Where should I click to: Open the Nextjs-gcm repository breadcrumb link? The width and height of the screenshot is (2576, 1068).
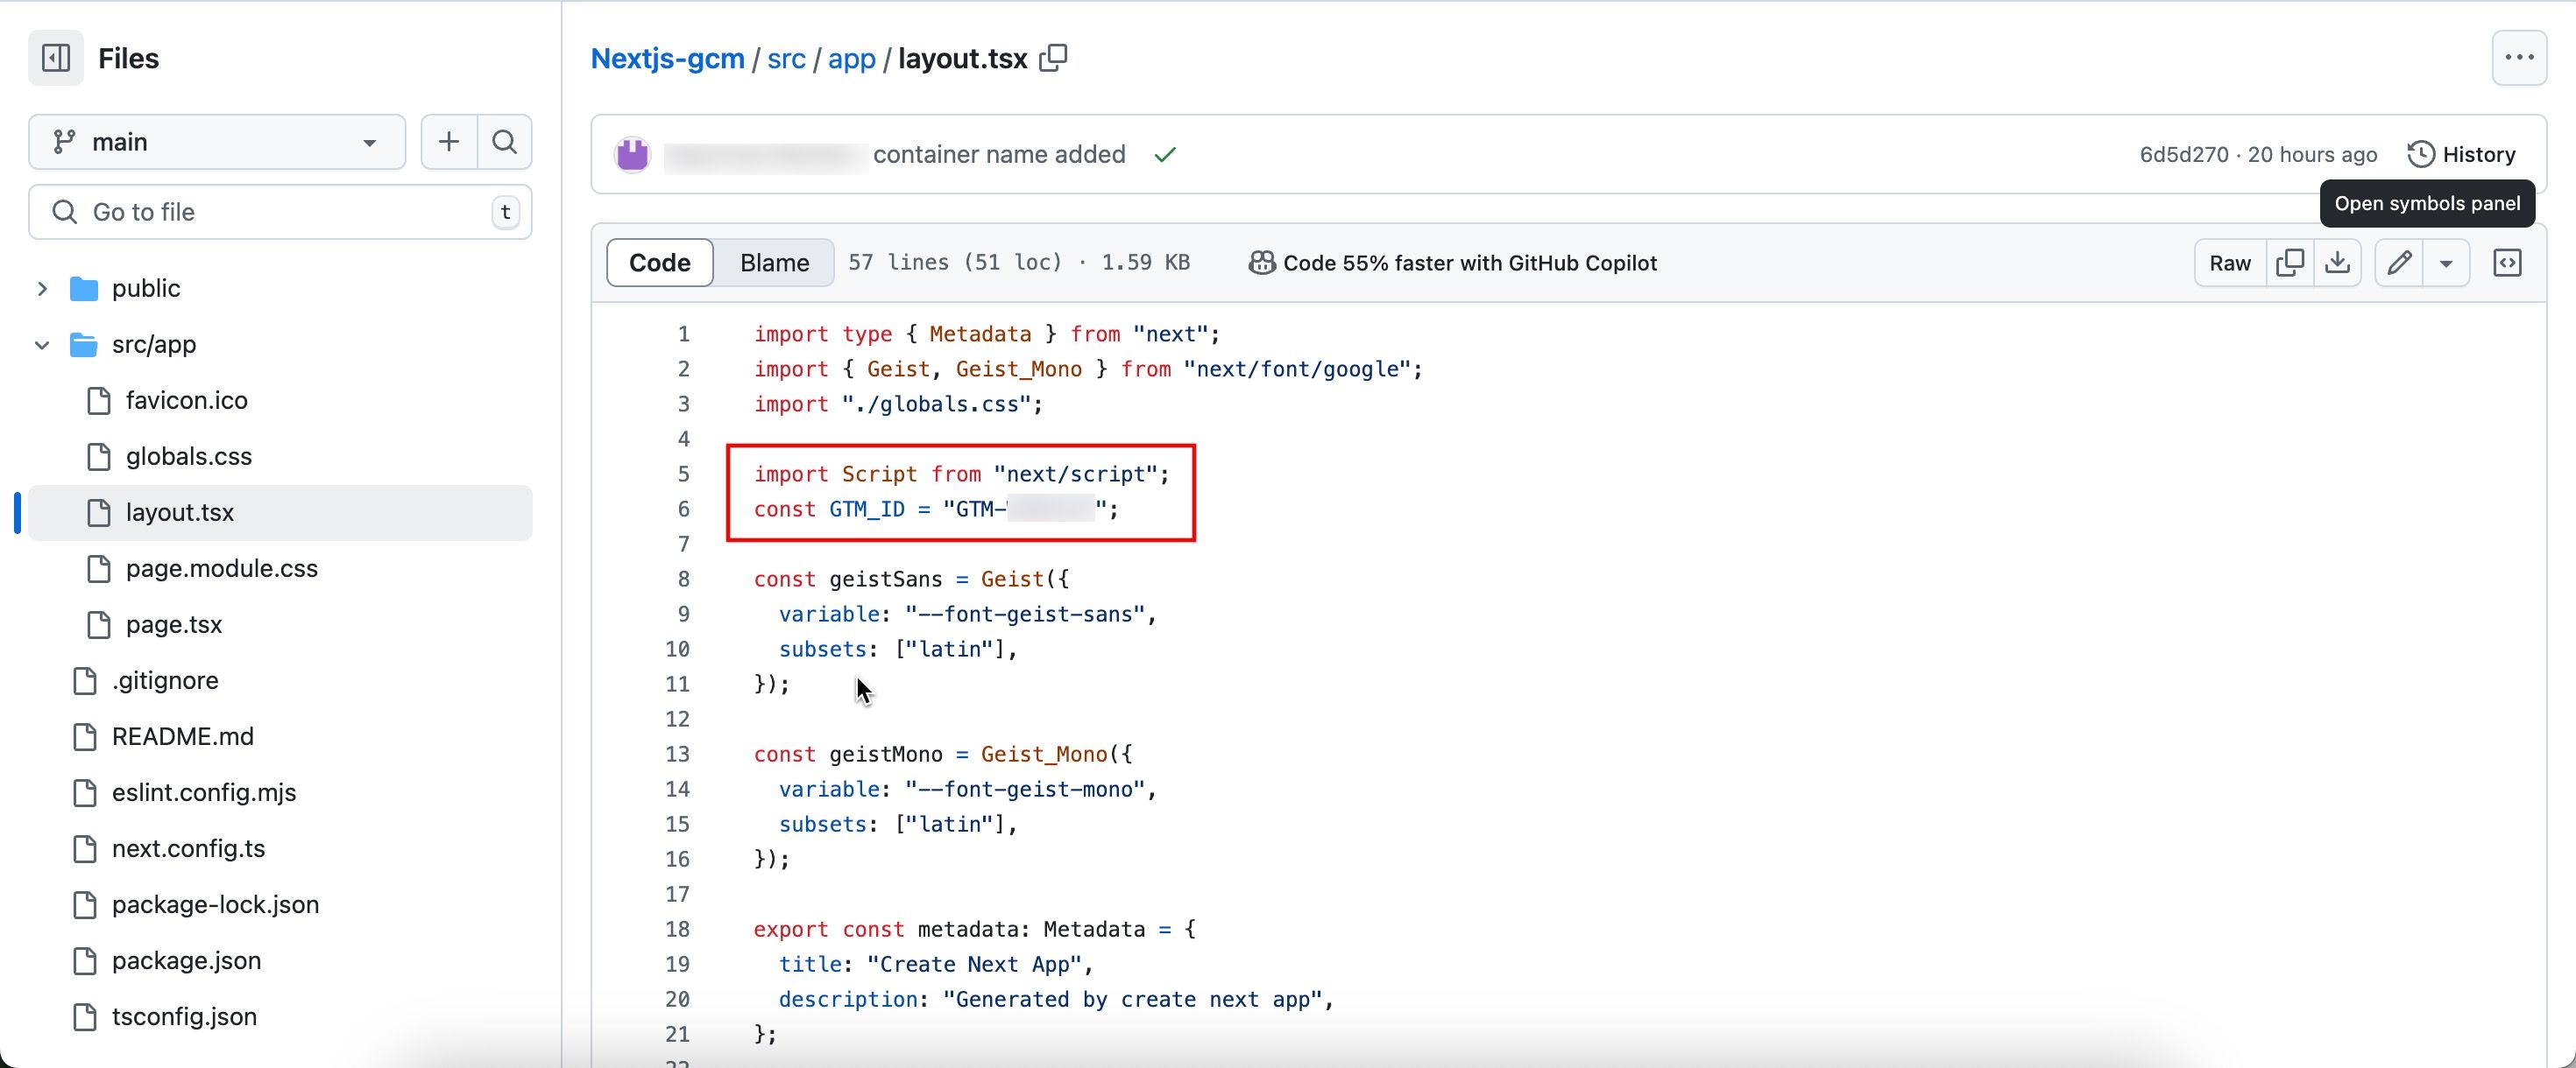(x=667, y=58)
